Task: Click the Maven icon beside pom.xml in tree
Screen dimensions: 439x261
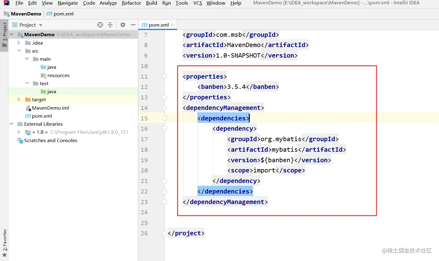Action: coord(28,116)
